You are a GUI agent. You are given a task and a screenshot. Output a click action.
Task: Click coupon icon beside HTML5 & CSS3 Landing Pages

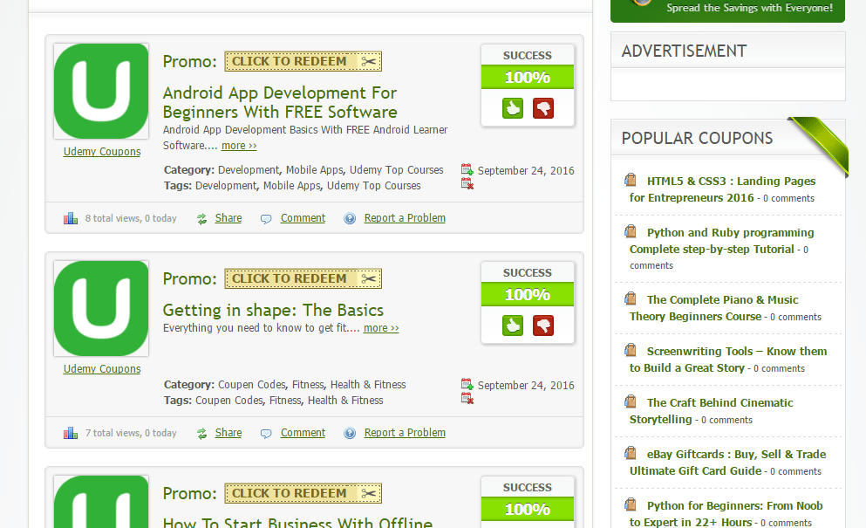(631, 180)
